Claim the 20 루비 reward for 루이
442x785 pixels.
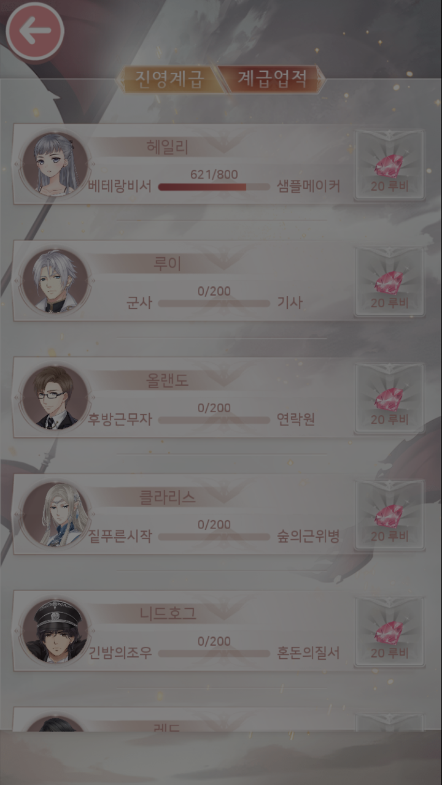coord(389,281)
